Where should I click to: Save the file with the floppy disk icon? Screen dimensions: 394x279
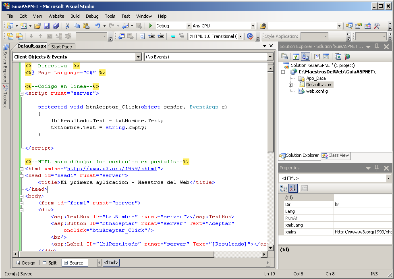coord(47,26)
